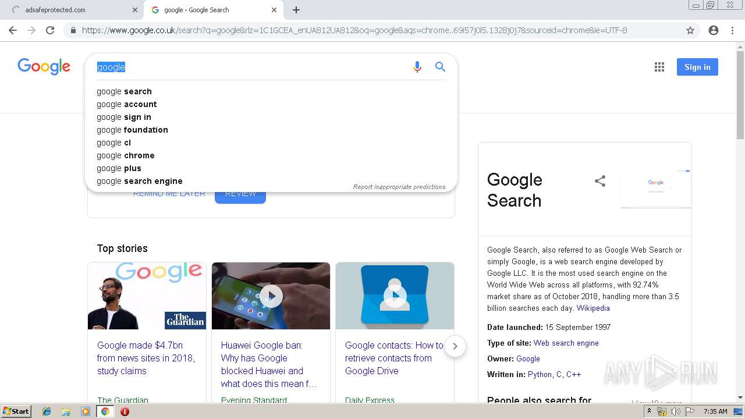Switch to google - Google Search tab
The height and width of the screenshot is (419, 745).
[213, 10]
